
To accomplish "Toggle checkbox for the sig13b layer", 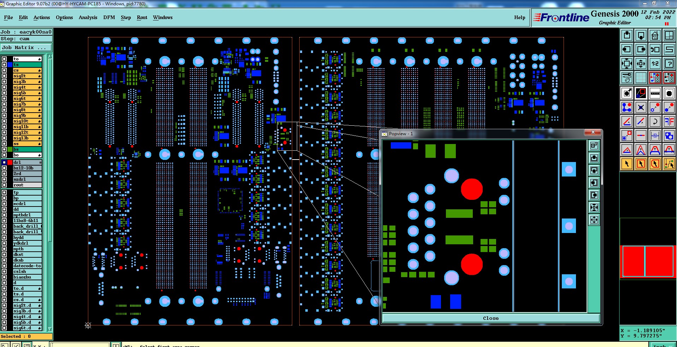I will point(4,138).
